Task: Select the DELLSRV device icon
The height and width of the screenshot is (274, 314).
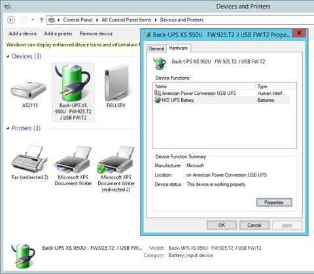Action: click(116, 82)
